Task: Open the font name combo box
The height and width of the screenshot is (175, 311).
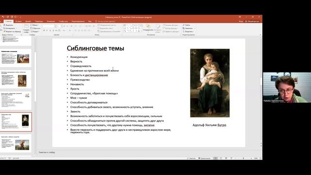Action: click(49, 26)
